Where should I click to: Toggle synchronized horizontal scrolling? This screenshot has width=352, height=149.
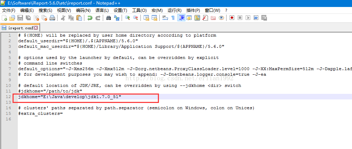point(154,18)
